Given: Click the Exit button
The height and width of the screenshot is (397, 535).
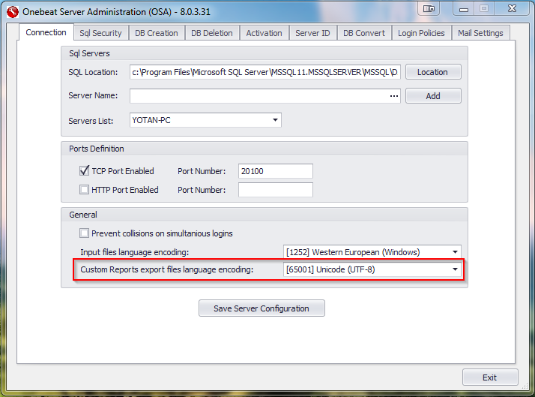Looking at the screenshot, I should 490,377.
